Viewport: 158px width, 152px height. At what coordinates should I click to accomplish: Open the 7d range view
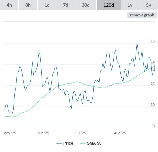pyautogui.click(x=66, y=5)
